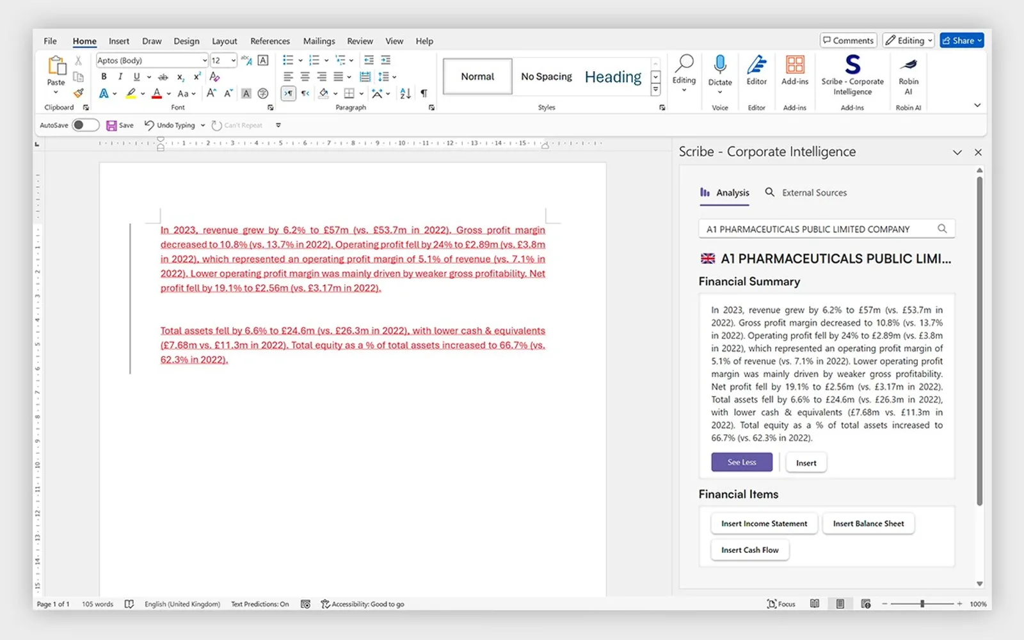Toggle Bold formatting
Image resolution: width=1024 pixels, height=640 pixels.
[x=104, y=77]
